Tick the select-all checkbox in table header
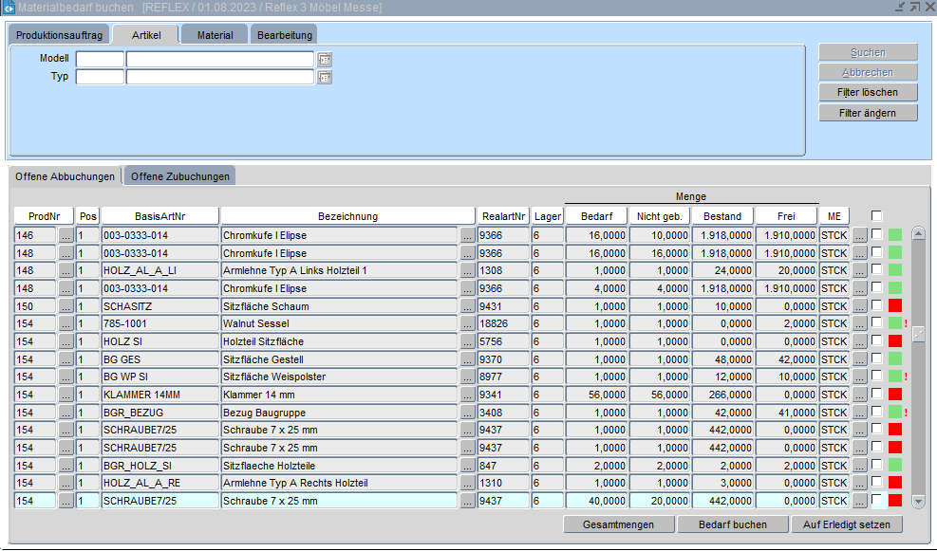This screenshot has width=937, height=551. pyautogui.click(x=876, y=215)
